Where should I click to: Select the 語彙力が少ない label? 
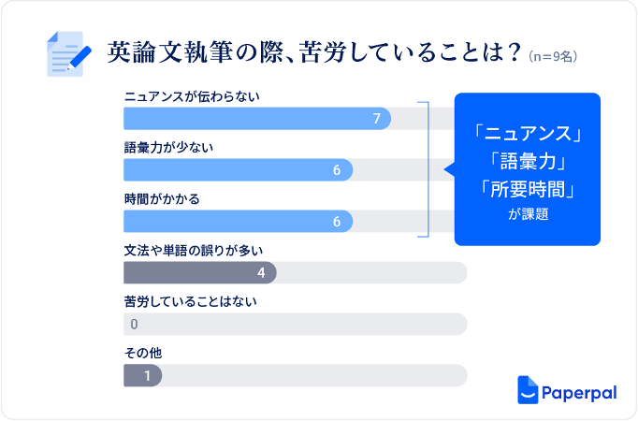click(169, 148)
